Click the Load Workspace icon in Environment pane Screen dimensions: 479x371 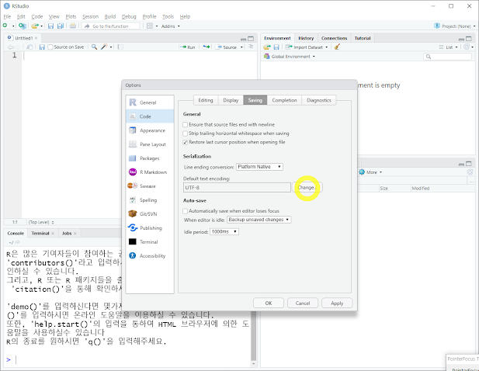(x=267, y=47)
